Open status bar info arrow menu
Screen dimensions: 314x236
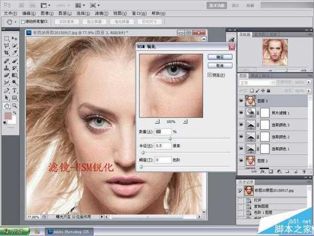pos(102,217)
